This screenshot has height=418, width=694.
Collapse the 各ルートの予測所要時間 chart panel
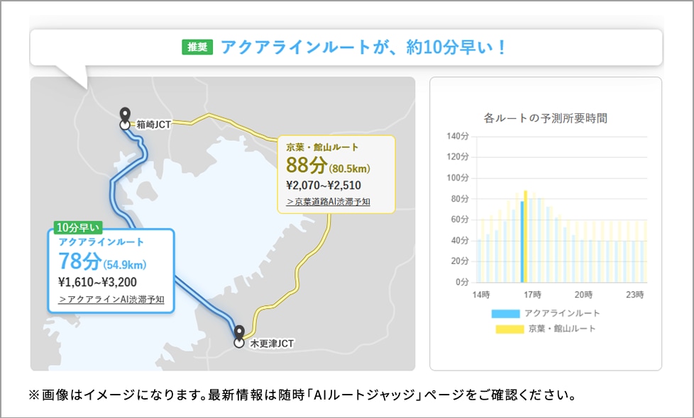tap(546, 119)
